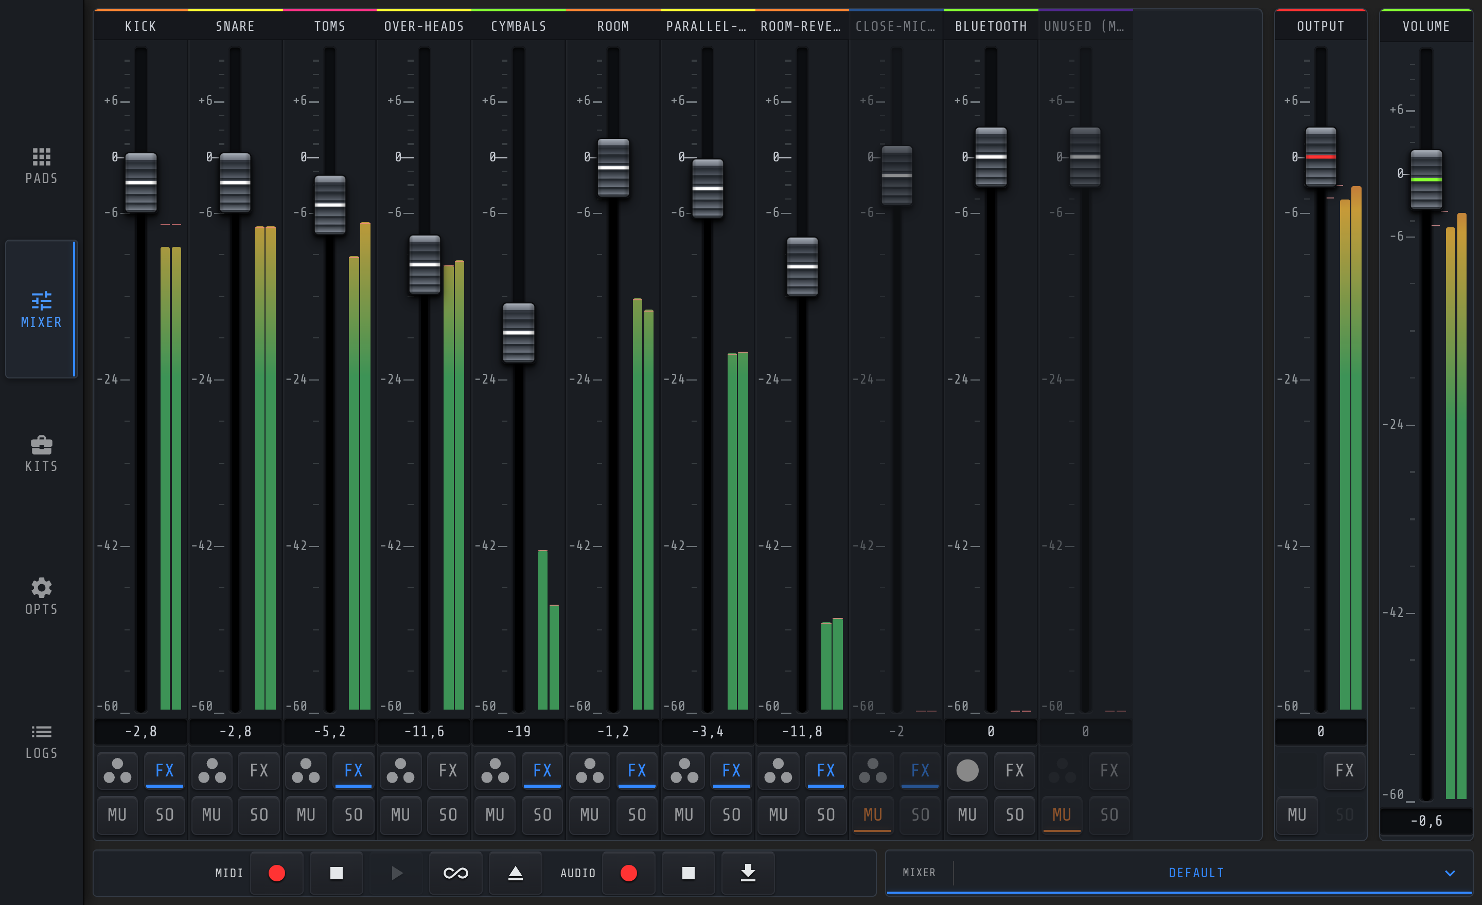
Task: Open Cymbals channel routing icon
Action: (x=495, y=770)
